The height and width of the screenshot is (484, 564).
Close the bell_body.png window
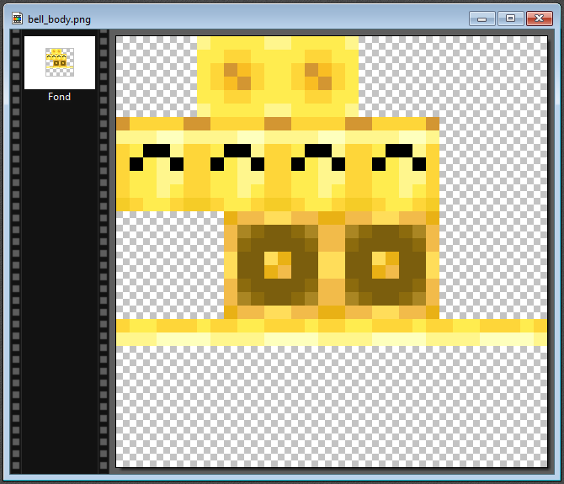click(x=540, y=19)
